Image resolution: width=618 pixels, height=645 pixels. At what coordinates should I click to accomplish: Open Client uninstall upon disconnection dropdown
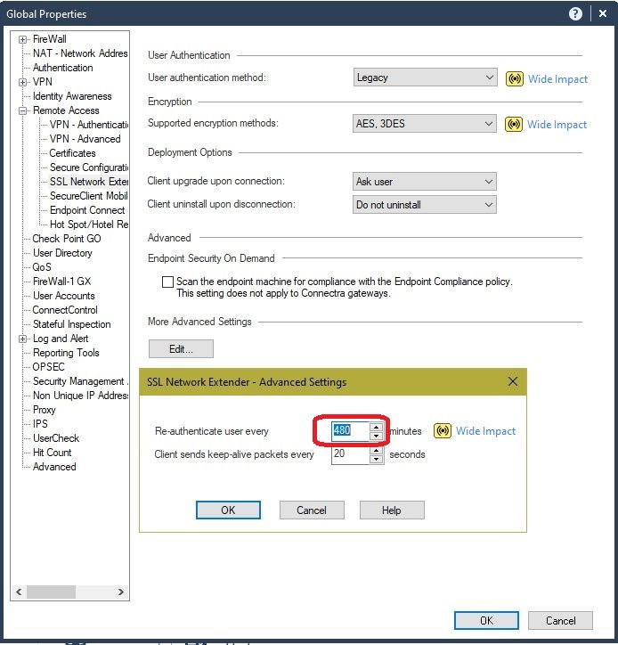tap(488, 205)
